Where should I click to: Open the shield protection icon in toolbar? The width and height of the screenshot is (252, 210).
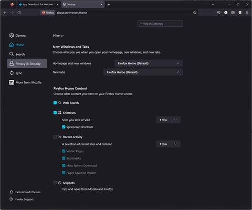(219, 13)
